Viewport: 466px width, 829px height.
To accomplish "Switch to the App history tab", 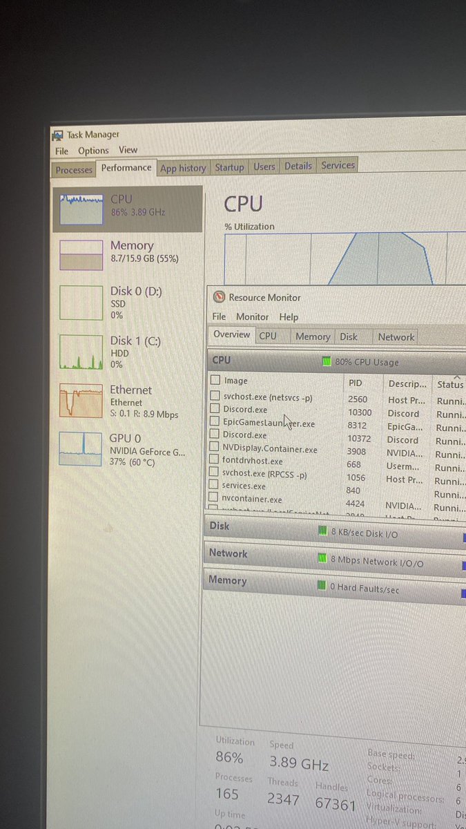I will point(183,168).
